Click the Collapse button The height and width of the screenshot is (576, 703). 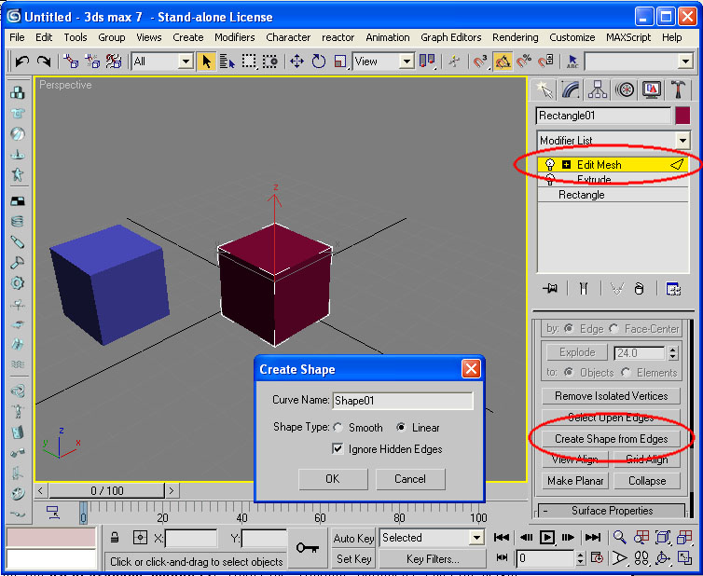pos(647,481)
